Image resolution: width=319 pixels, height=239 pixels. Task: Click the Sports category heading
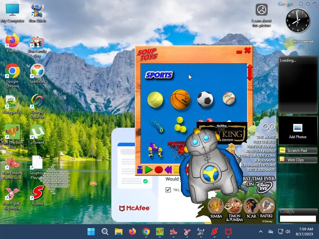tap(159, 75)
